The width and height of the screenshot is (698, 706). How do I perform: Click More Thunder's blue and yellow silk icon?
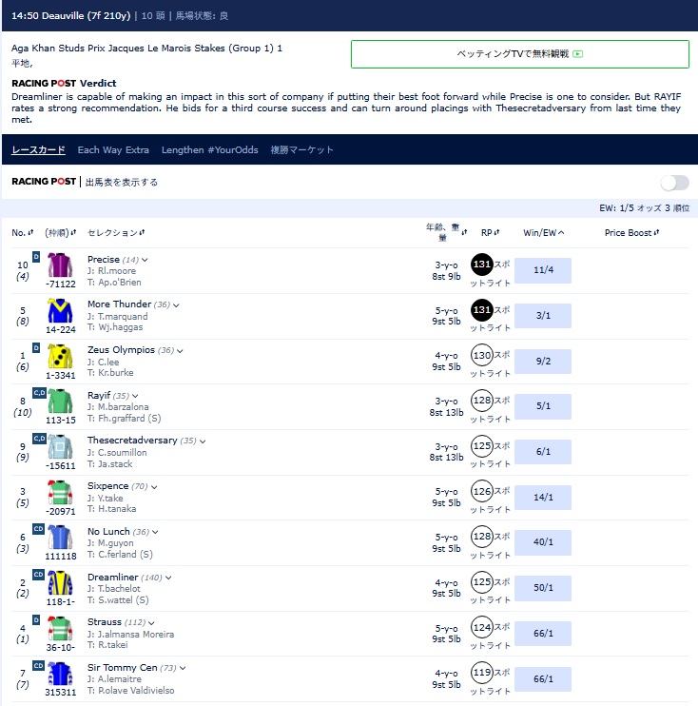(60, 310)
